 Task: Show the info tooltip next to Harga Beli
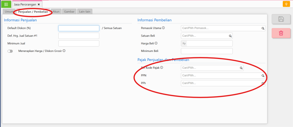(x=156, y=43)
